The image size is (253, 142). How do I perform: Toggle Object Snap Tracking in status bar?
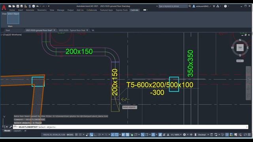tap(113, 135)
